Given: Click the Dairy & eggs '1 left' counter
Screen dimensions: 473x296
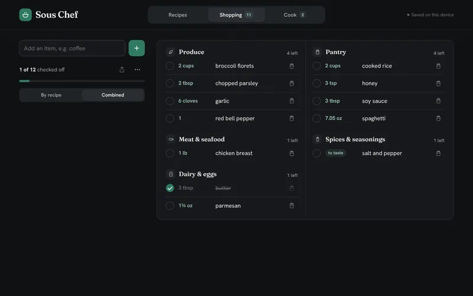Looking at the screenshot, I should (292, 175).
